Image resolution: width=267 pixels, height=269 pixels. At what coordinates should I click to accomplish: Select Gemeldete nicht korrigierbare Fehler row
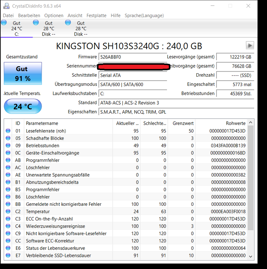[x=126, y=204]
